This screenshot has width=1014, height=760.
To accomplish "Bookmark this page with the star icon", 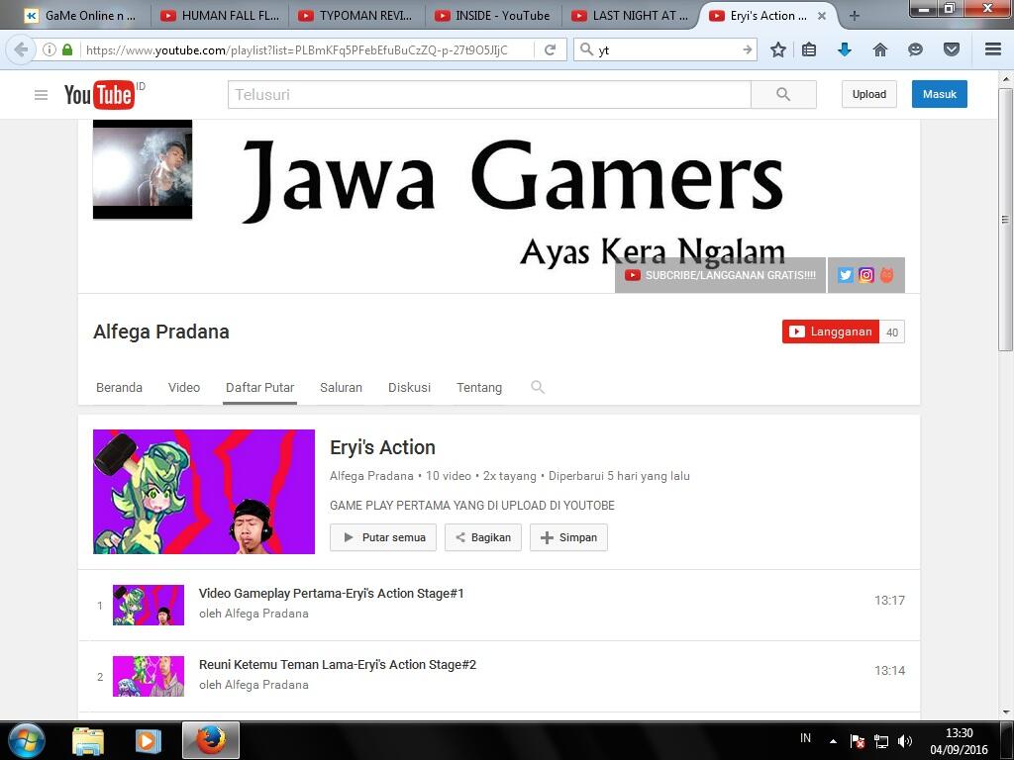I will click(x=778, y=49).
